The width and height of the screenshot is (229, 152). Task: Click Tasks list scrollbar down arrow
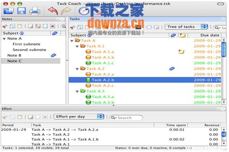pos(224,102)
